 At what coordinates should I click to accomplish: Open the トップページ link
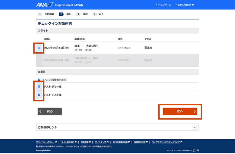[x=164, y=5]
